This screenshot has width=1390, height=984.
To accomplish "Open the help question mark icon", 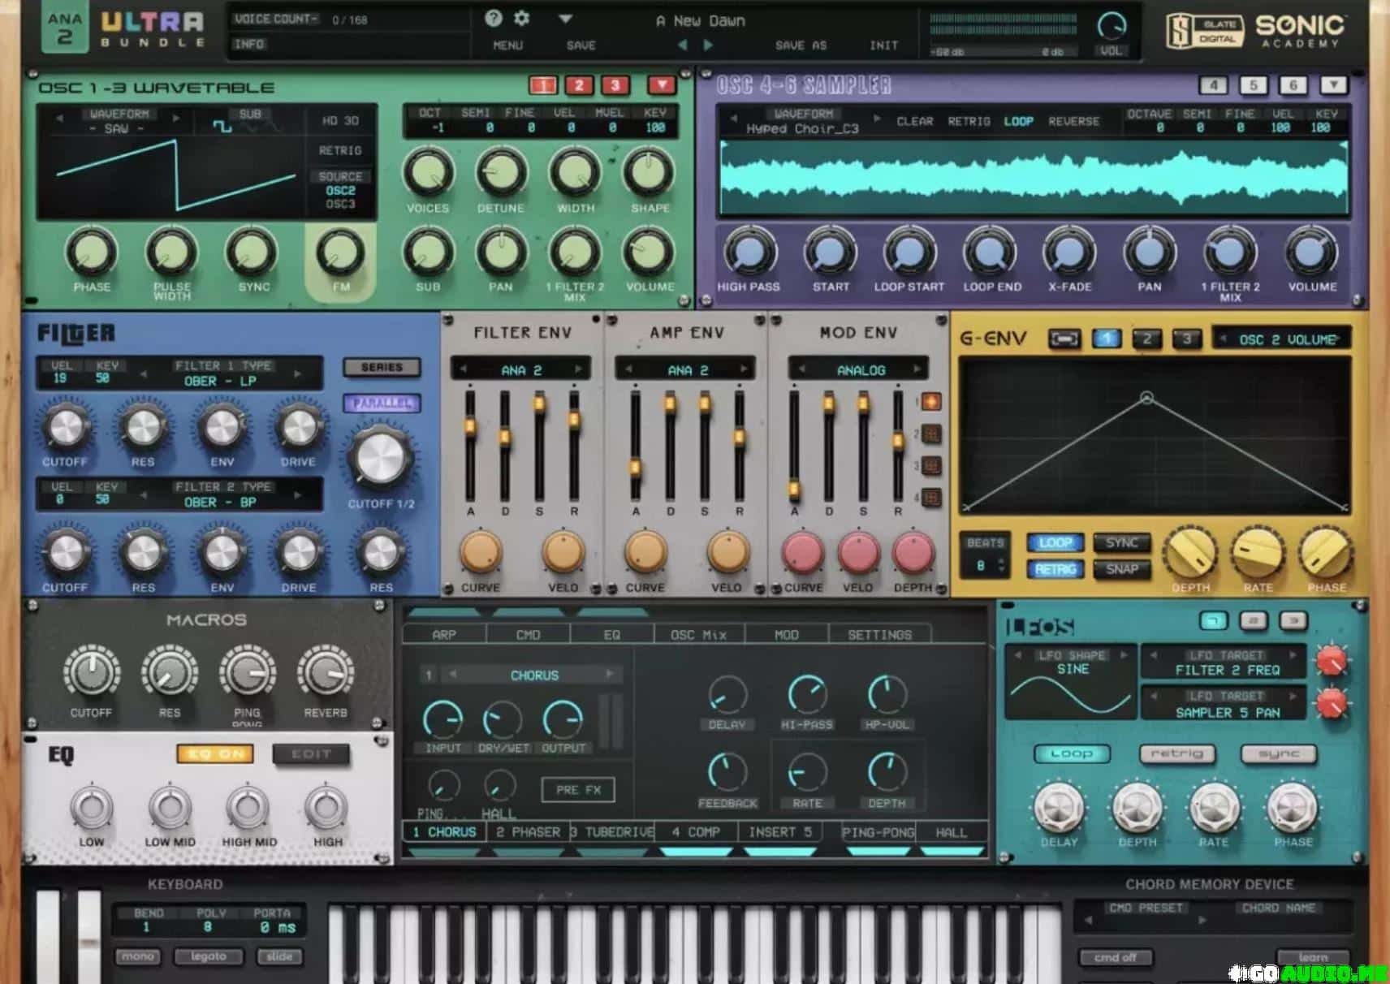I will click(x=493, y=18).
